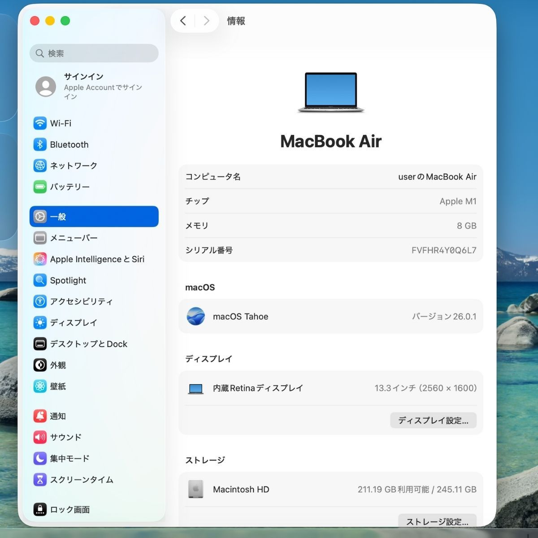Open the ディスプレイ sun icon in sidebar

pyautogui.click(x=40, y=322)
